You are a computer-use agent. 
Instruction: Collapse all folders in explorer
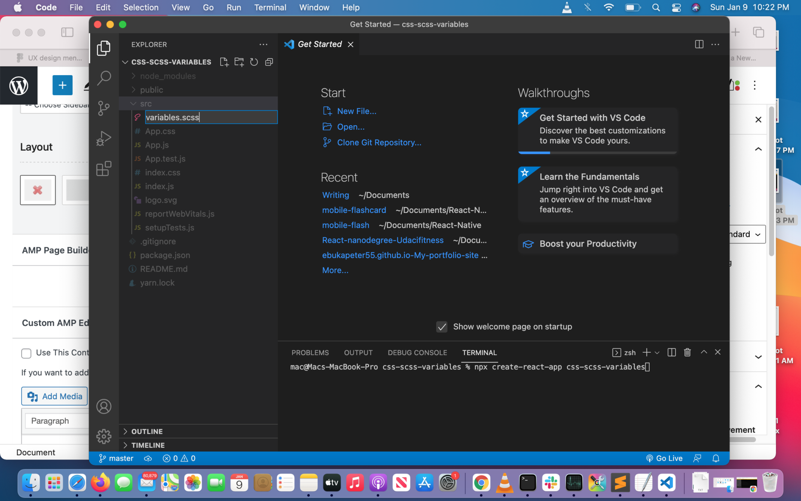269,62
